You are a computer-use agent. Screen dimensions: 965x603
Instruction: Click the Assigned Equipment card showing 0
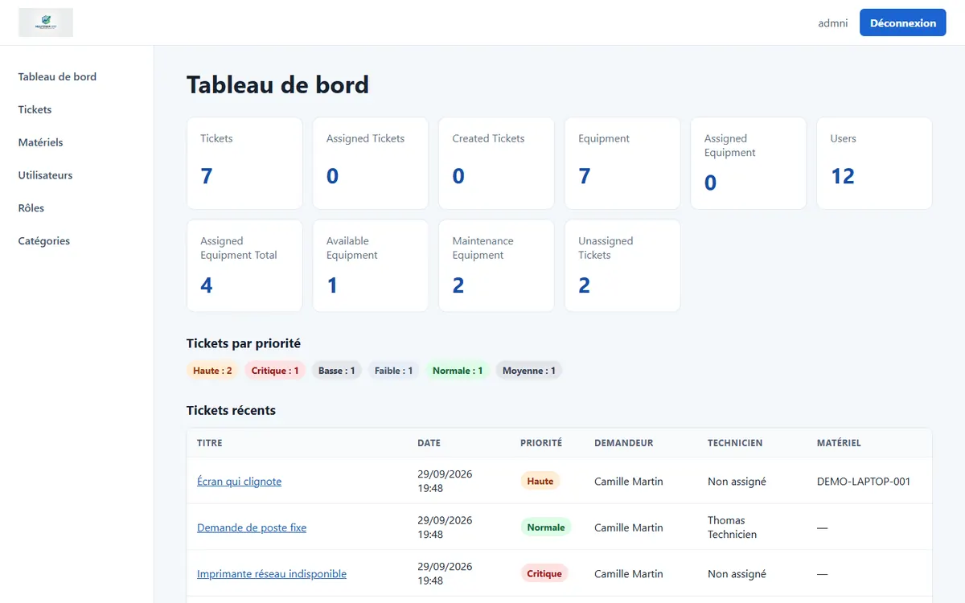[x=749, y=163]
